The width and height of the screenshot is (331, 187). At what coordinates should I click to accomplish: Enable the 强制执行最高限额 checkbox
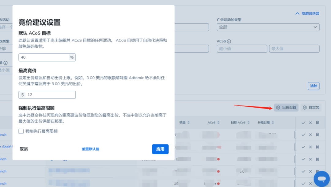(x=21, y=131)
